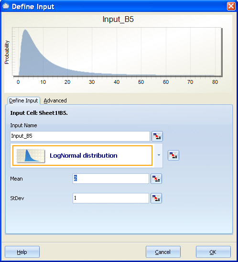
Task: Click cell reference icon beside distribution selector
Action: click(173, 155)
